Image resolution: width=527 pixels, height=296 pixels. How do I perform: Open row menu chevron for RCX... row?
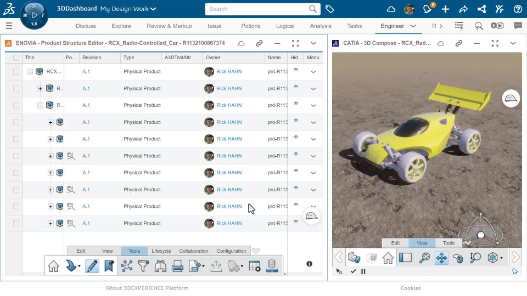[313, 72]
